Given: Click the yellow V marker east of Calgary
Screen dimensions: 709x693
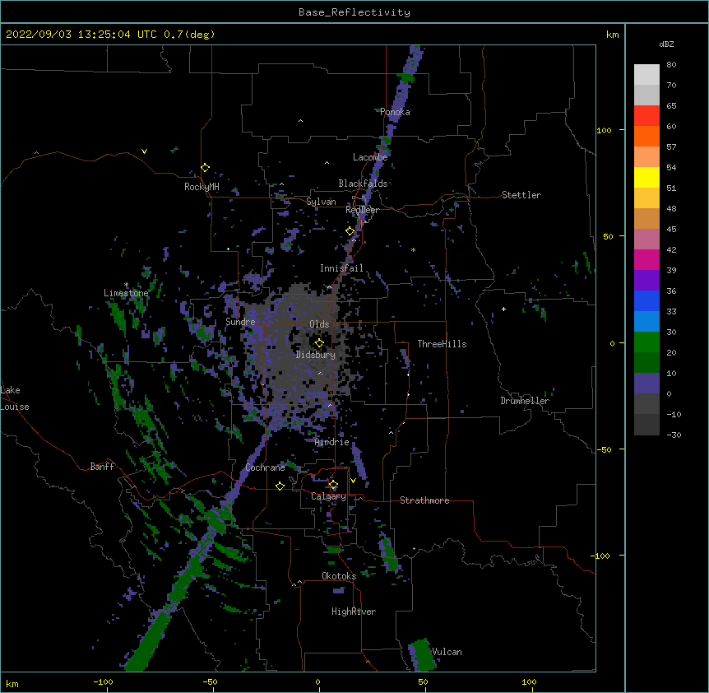Looking at the screenshot, I should click(353, 481).
